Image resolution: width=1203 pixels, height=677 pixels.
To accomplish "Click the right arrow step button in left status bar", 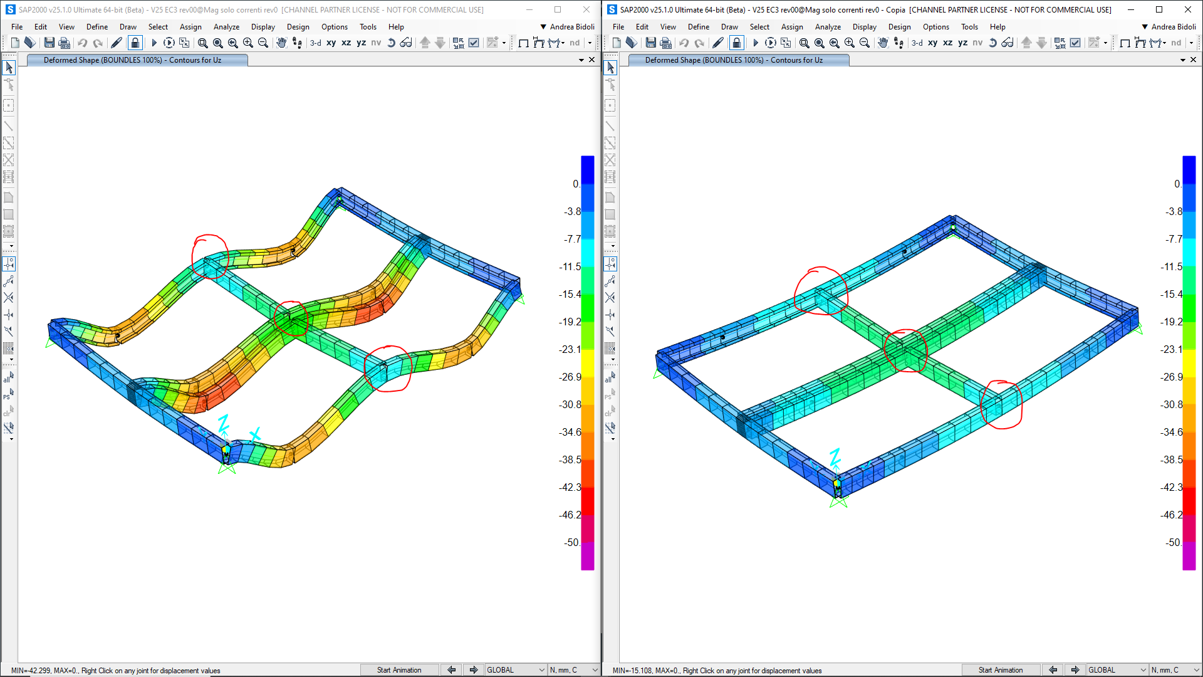I will 474,670.
